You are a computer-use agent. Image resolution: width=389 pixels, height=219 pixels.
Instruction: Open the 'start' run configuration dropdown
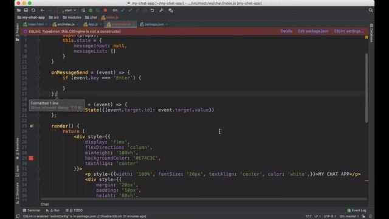click(67, 10)
